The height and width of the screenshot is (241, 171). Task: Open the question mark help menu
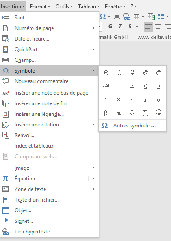coord(134,7)
